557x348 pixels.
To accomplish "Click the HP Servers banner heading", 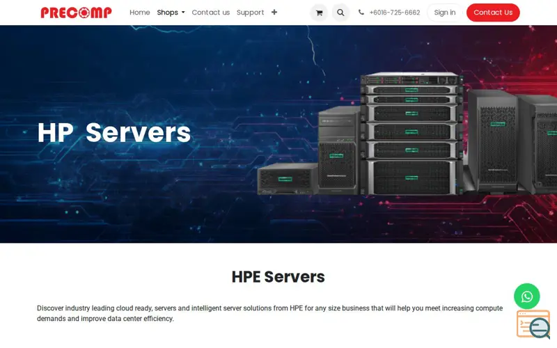I will click(x=114, y=133).
